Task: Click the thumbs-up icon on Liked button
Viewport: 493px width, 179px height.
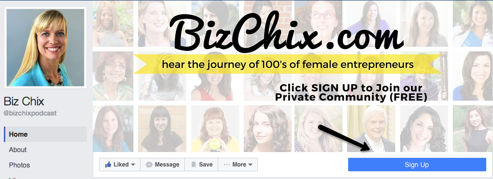Action: (108, 165)
